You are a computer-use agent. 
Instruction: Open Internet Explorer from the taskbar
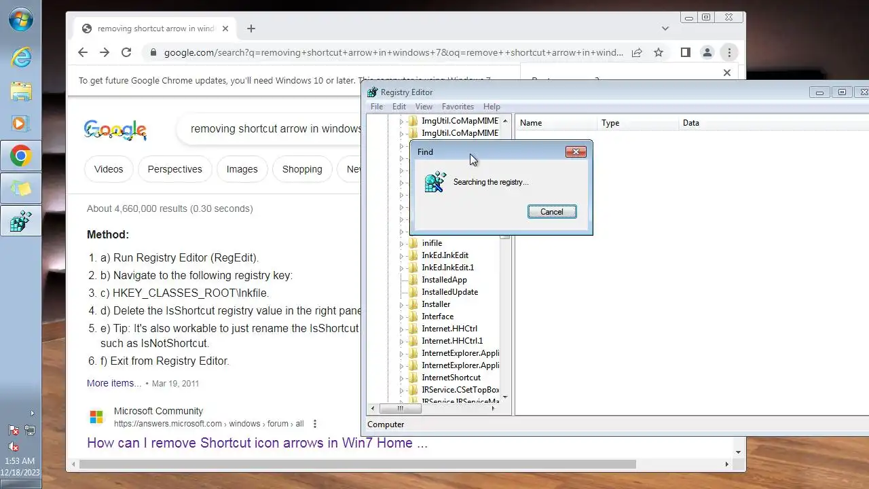21,58
